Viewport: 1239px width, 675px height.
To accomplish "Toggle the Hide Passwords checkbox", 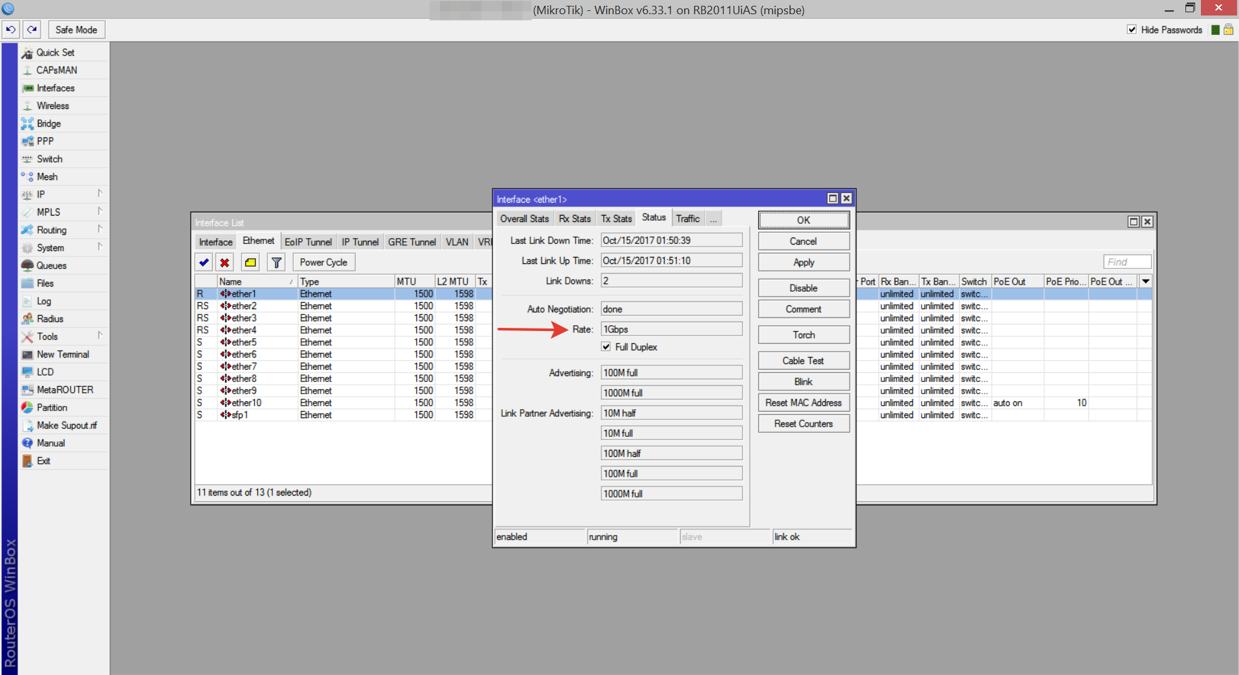I will tap(1132, 30).
